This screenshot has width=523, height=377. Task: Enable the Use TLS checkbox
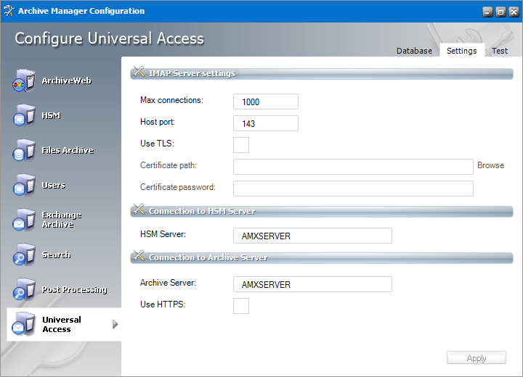(x=241, y=145)
